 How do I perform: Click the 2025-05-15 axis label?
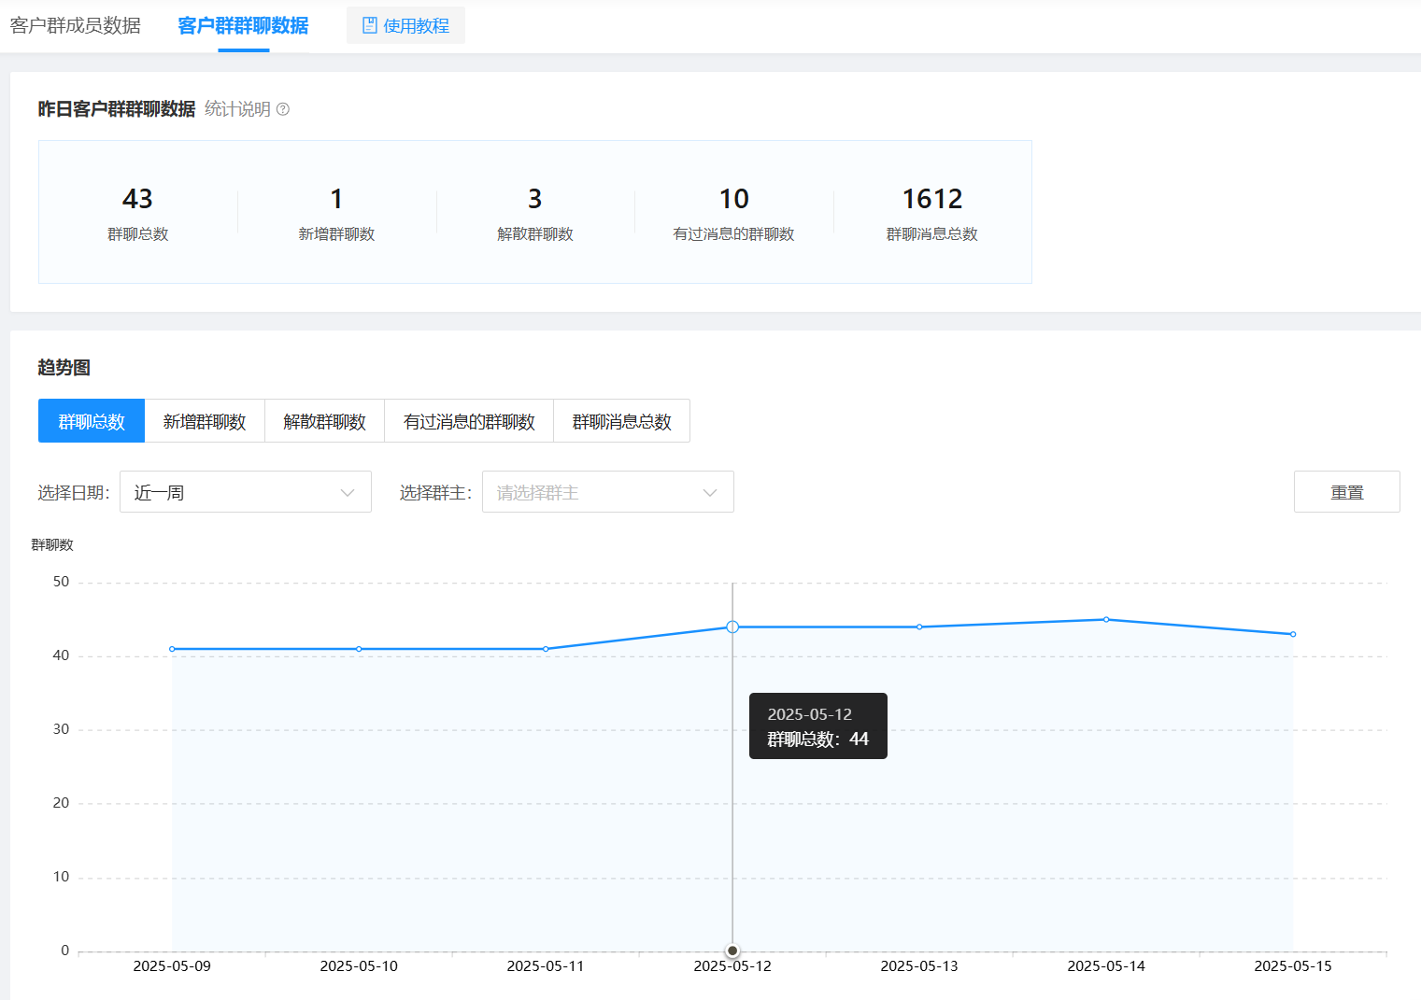click(1293, 966)
